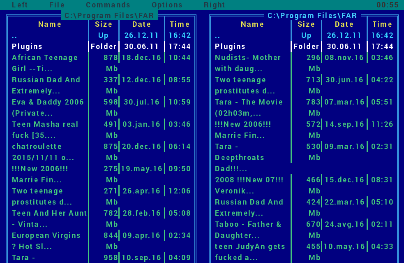Click the 14.sep.16 date cell

[344, 124]
